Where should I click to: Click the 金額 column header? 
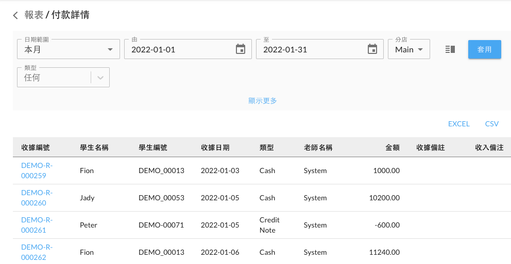pos(393,147)
